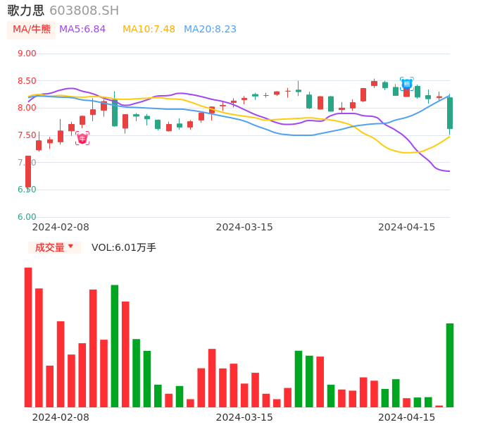The height and width of the screenshot is (427, 483).
Task: Toggle the MA10:7.48 legend label
Action: [x=149, y=30]
